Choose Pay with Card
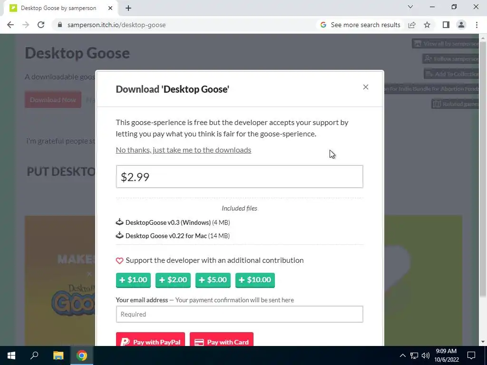 (x=222, y=339)
